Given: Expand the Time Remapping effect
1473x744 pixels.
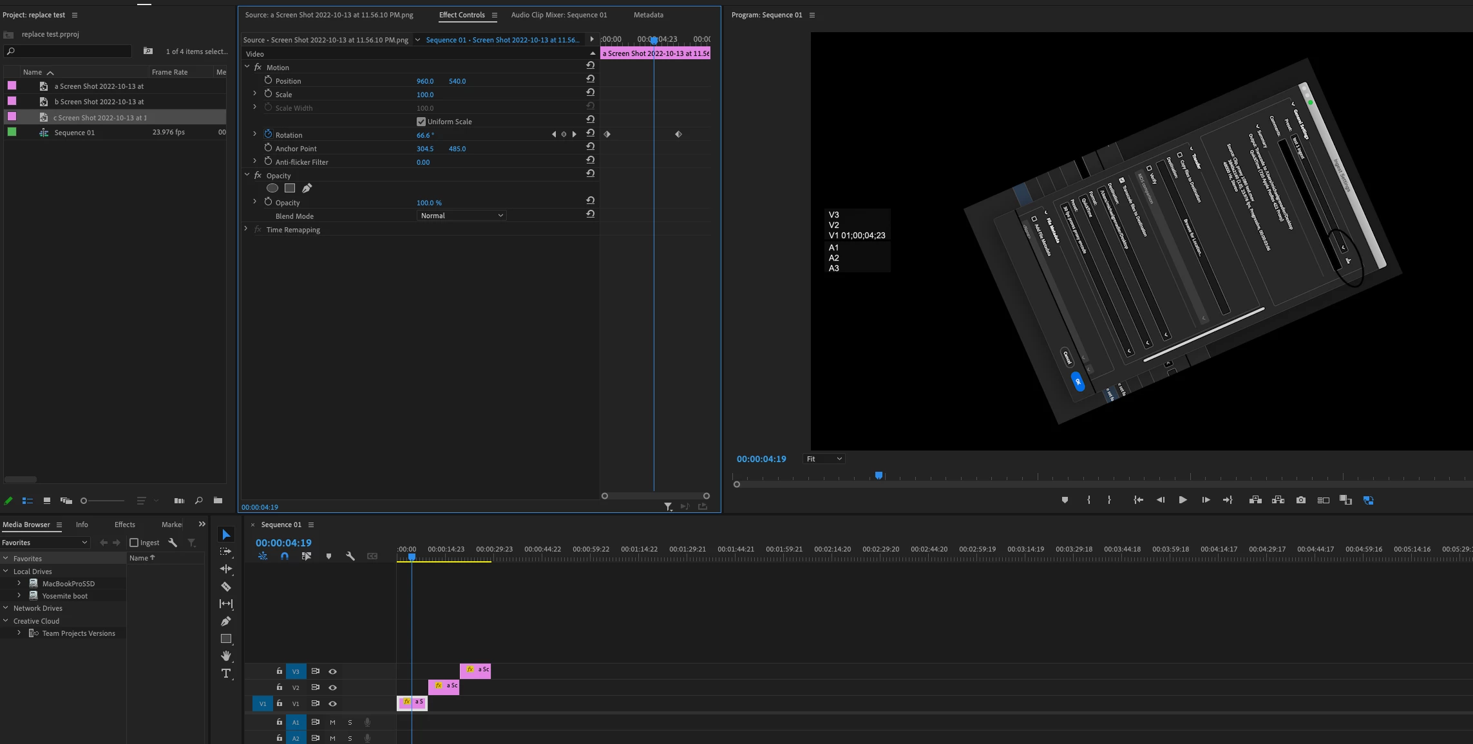Looking at the screenshot, I should (246, 229).
